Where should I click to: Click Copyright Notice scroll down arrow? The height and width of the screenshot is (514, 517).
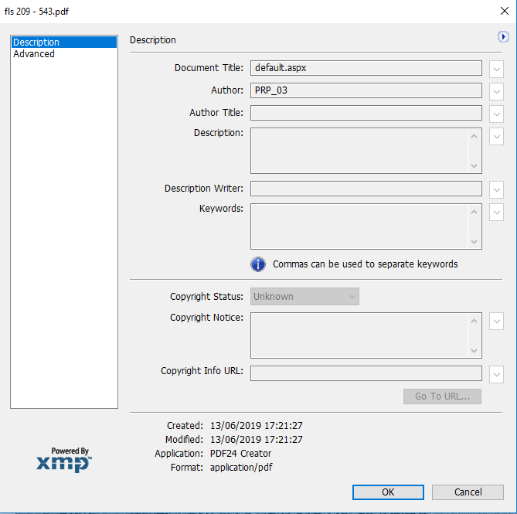point(474,350)
